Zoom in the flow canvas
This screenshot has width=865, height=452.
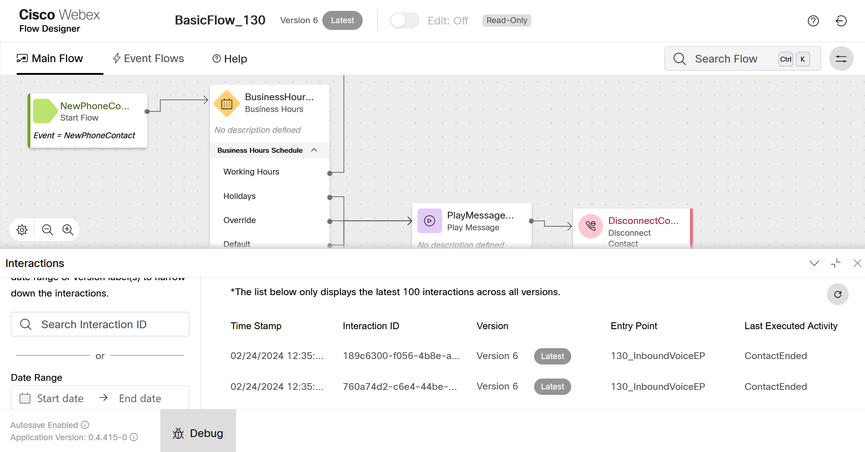coord(68,230)
